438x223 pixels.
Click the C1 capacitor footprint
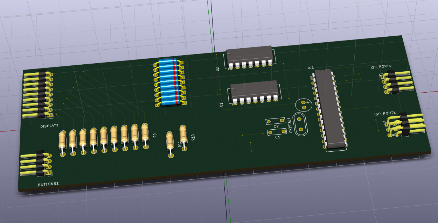277,132
